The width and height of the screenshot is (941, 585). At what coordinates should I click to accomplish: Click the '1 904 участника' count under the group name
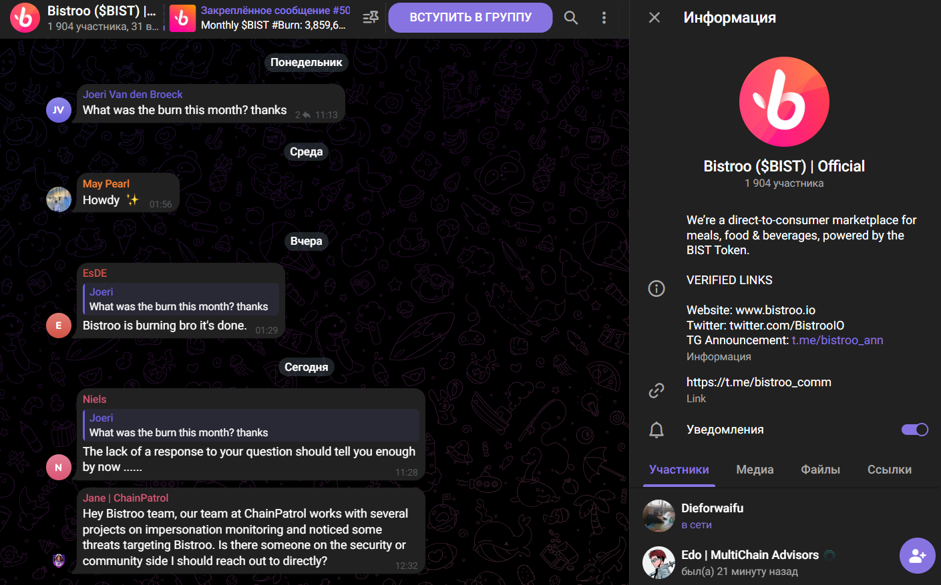click(x=784, y=183)
